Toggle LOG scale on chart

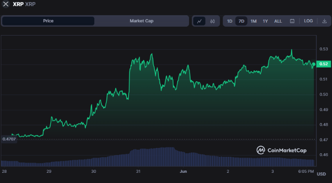308,21
